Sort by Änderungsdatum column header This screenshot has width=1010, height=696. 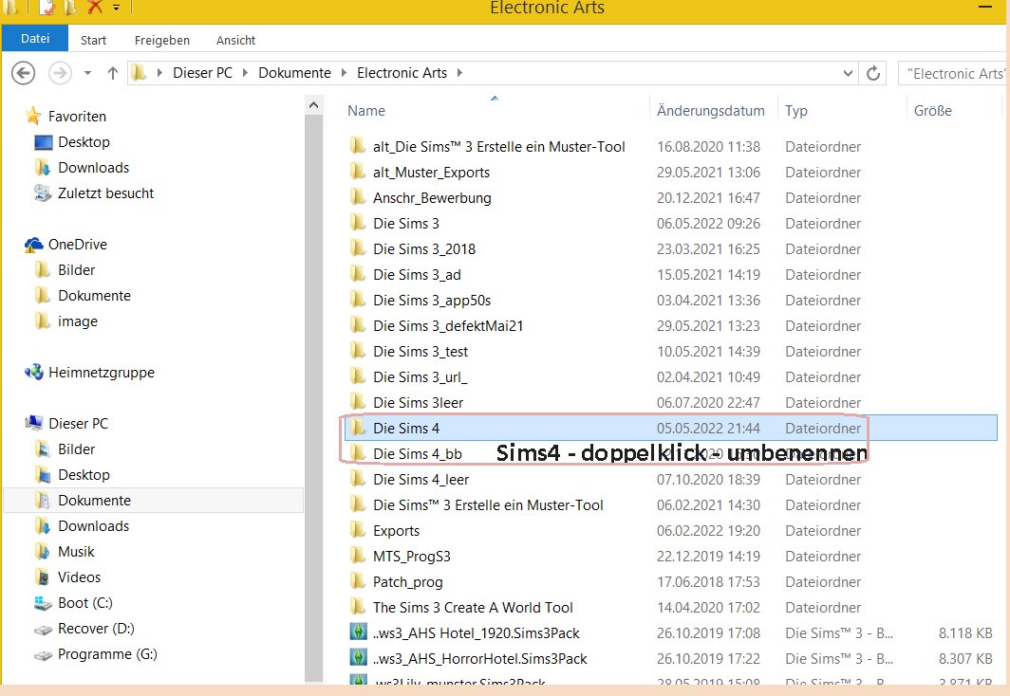[x=710, y=111]
